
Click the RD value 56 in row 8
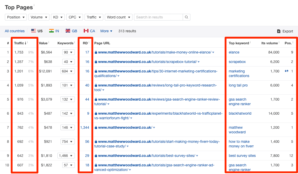point(87,142)
